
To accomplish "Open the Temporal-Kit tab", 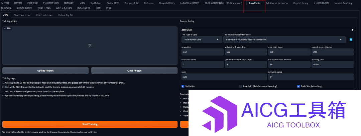I will coord(131,3).
